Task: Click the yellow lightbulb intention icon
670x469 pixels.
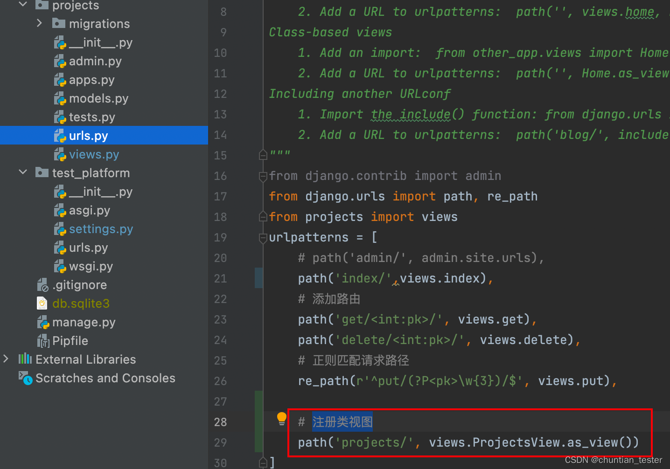Action: point(281,418)
